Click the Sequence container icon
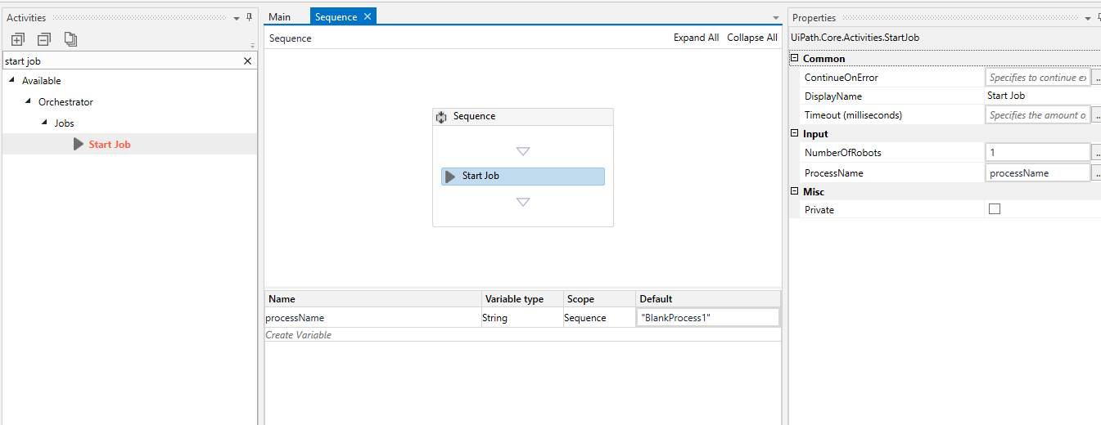The height and width of the screenshot is (425, 1101). tap(442, 117)
